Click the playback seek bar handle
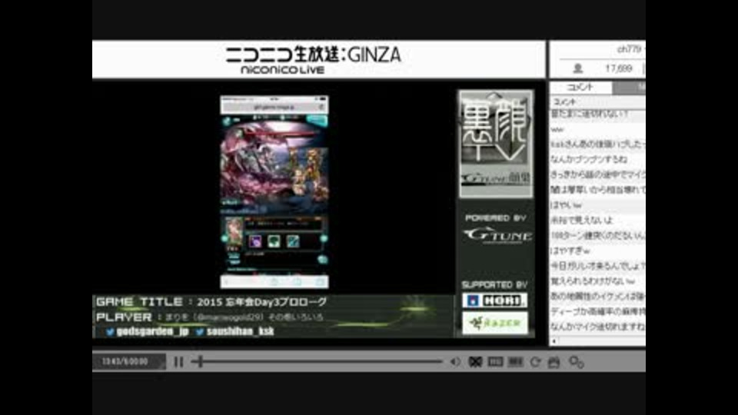 pyautogui.click(x=201, y=361)
